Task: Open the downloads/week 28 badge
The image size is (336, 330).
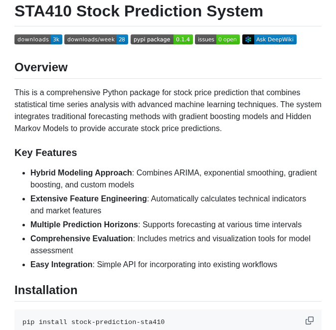Action: 96,39
